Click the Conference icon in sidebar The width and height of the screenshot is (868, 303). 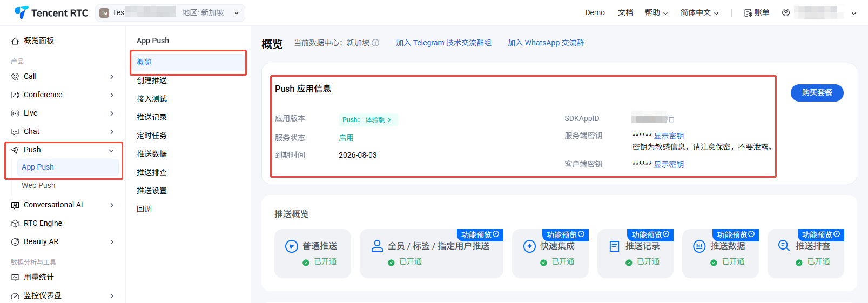(x=15, y=95)
